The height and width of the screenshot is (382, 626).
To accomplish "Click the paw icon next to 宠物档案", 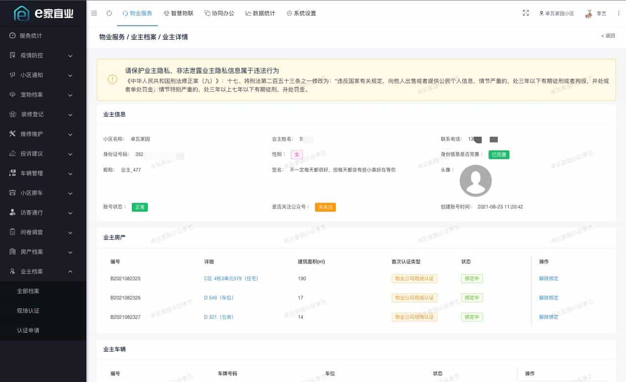I will [x=12, y=94].
